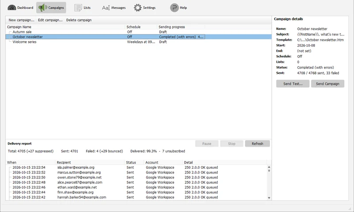Viewport: 354px width, 212px height.
Task: Select the isla.palmer@example.org delivery row
Action: pos(136,167)
